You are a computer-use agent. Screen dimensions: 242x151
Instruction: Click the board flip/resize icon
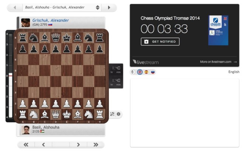pos(112,114)
